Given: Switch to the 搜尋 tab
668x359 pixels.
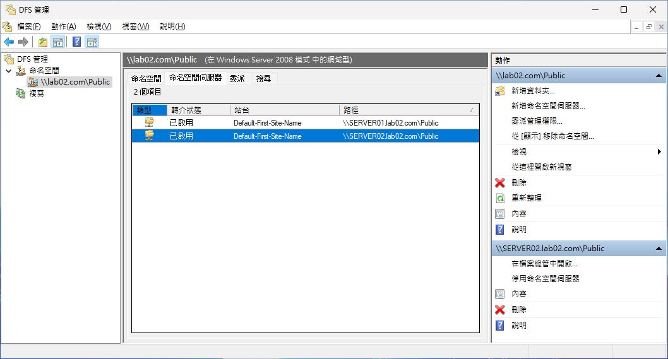Looking at the screenshot, I should coord(263,78).
